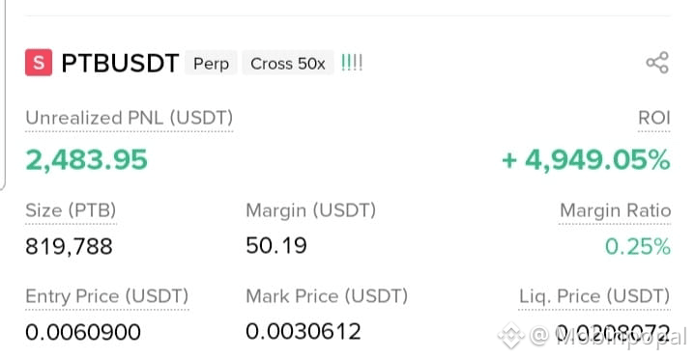Tap the Liq. Price (USDT) label
Image resolution: width=694 pixels, height=360 pixels.
594,296
